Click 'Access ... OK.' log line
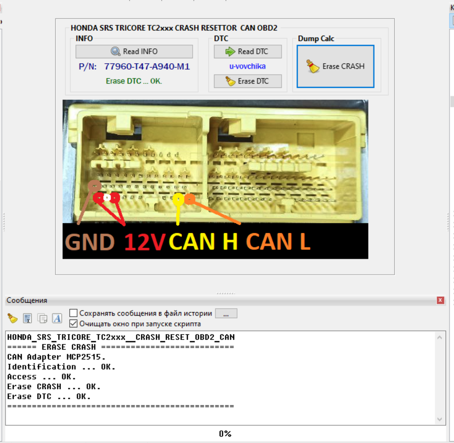454x443 pixels. coord(41,377)
